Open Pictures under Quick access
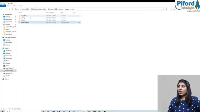 [x=7, y=24]
